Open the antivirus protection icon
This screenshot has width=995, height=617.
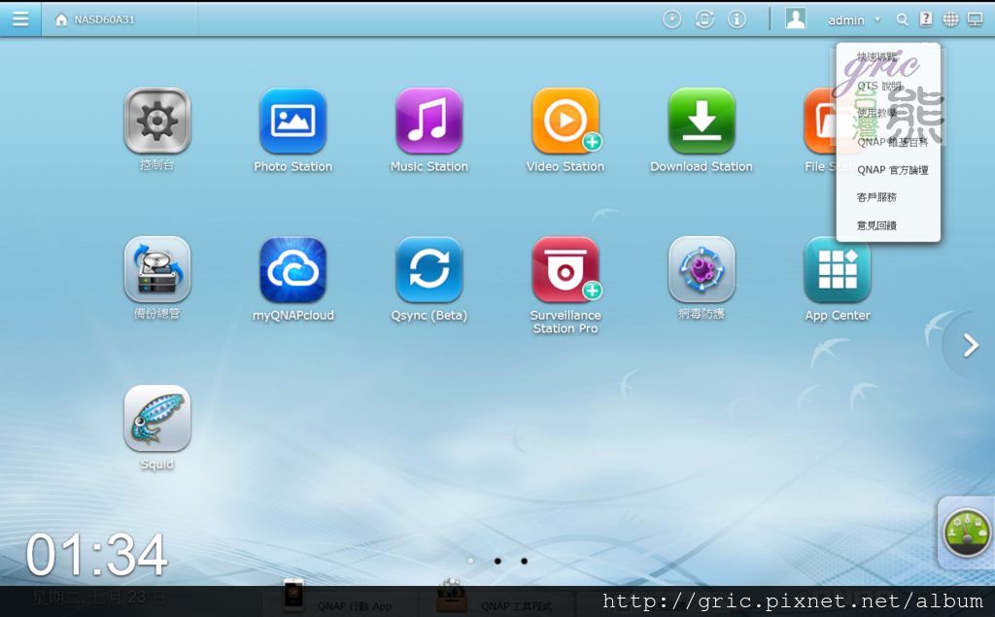[702, 270]
